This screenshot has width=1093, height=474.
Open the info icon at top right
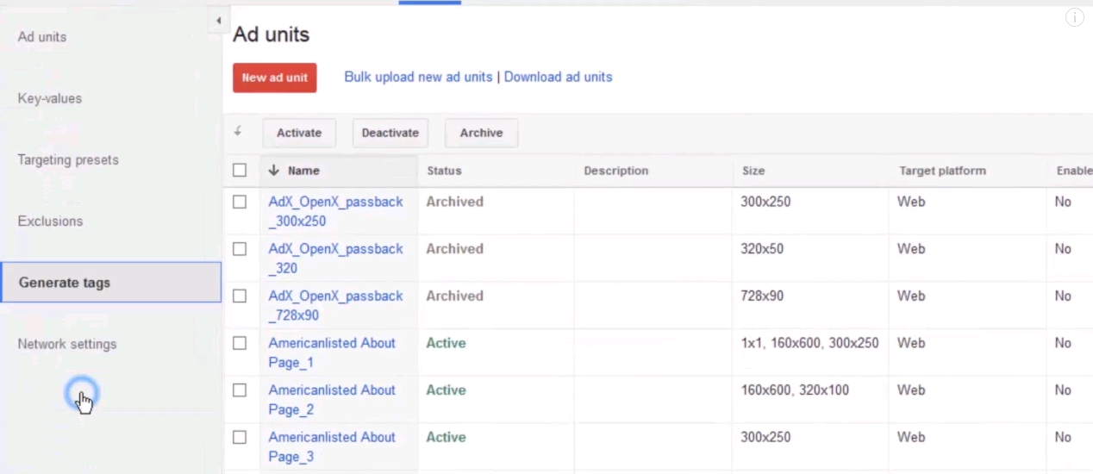tap(1074, 17)
